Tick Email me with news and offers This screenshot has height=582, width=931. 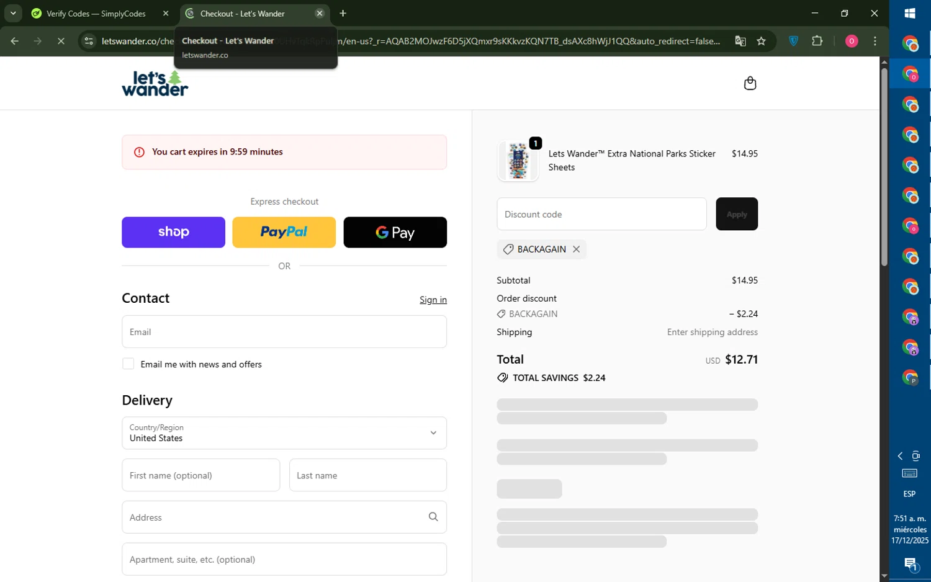[x=128, y=364]
